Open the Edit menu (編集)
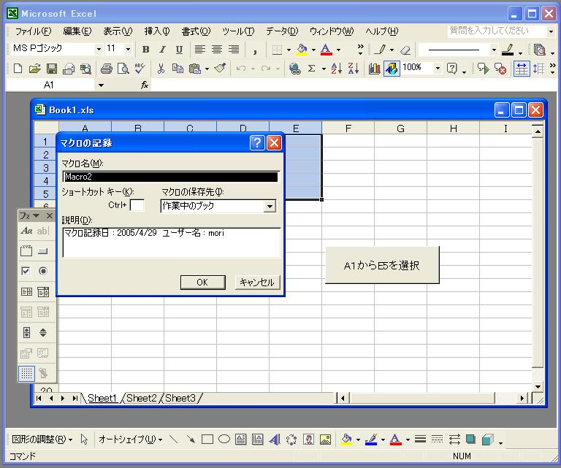561x468 pixels. coord(77,31)
